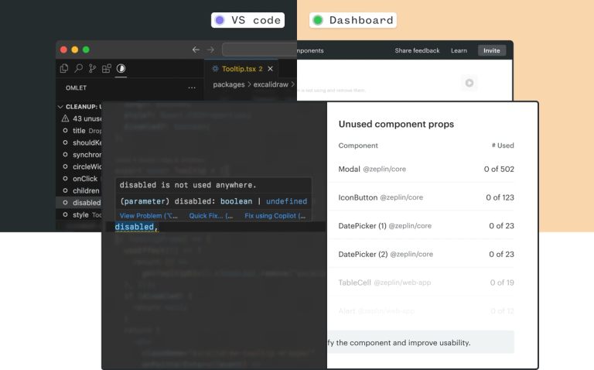Collapse the Cleanup section in sidebar
The width and height of the screenshot is (594, 370).
coord(61,106)
